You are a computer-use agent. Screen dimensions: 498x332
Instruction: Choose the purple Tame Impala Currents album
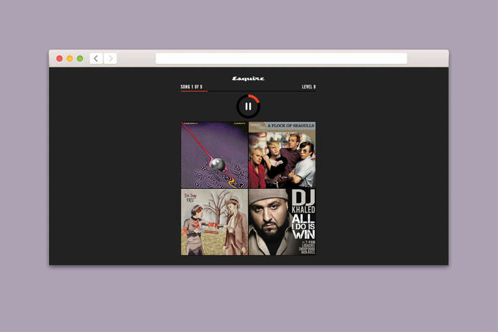click(x=215, y=155)
